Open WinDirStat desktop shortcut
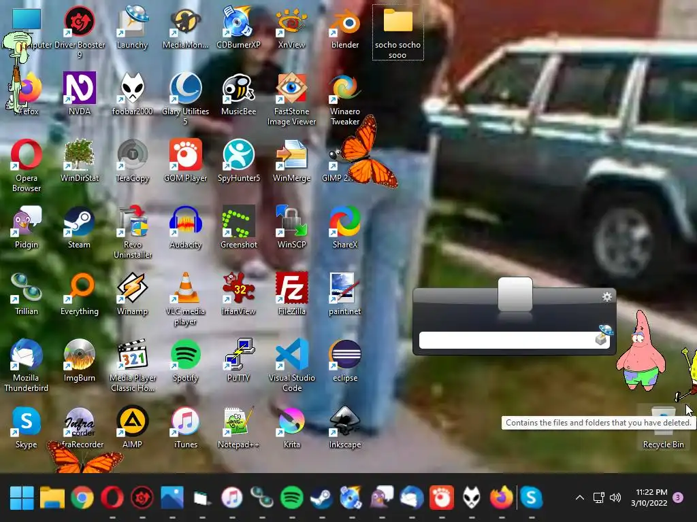 pyautogui.click(x=79, y=160)
